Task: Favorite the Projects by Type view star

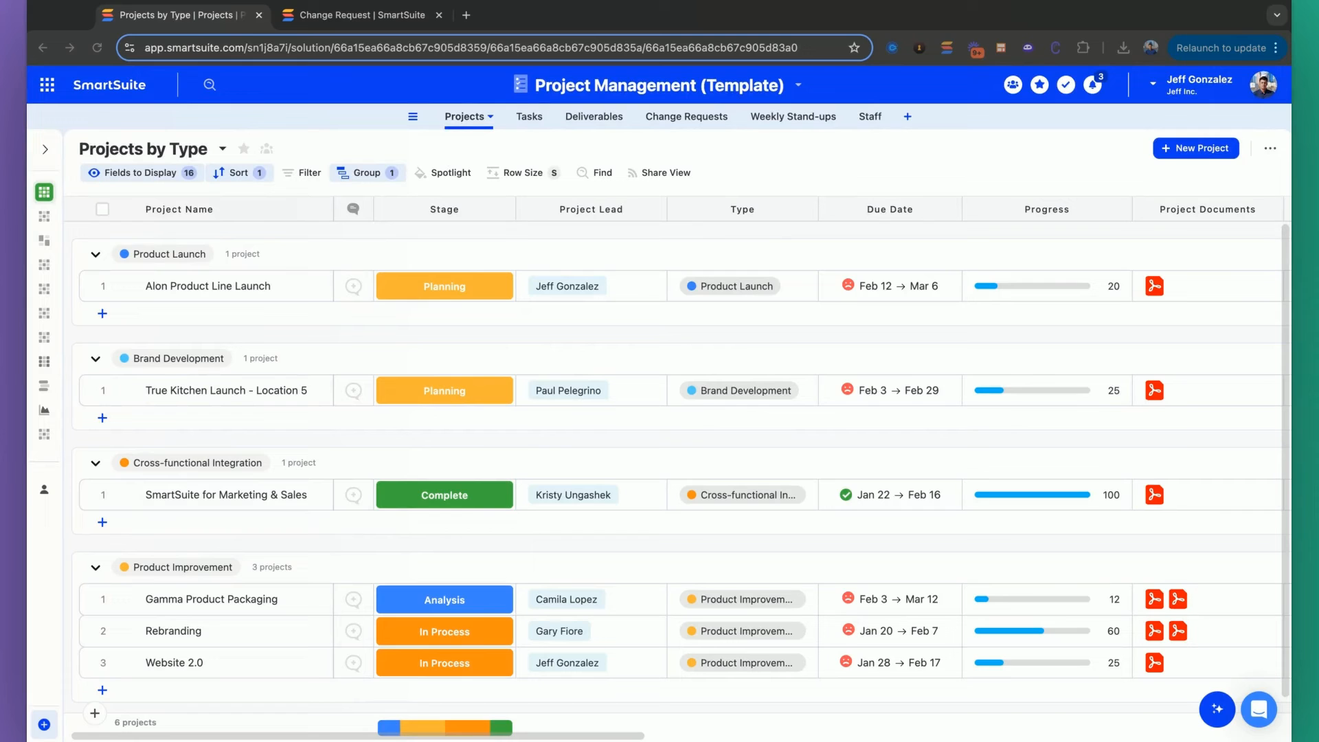Action: [x=243, y=148]
